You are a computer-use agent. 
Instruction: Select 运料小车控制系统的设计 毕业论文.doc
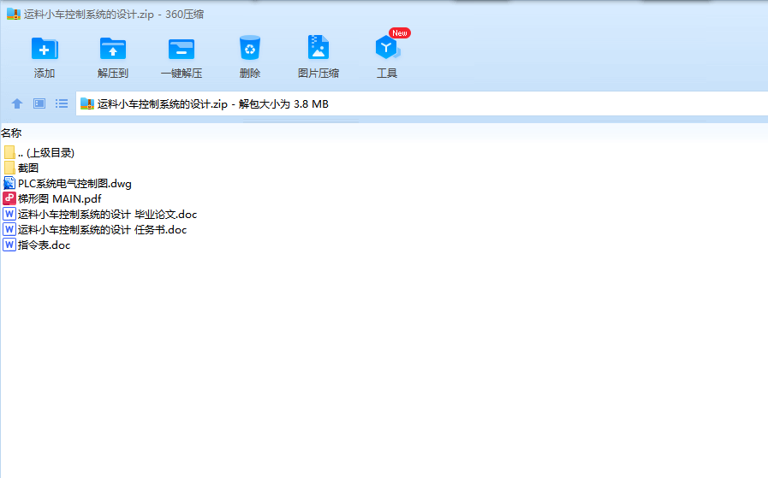[x=107, y=215]
